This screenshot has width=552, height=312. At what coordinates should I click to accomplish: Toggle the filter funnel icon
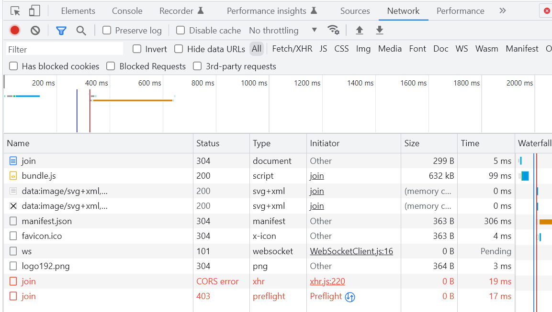[61, 31]
